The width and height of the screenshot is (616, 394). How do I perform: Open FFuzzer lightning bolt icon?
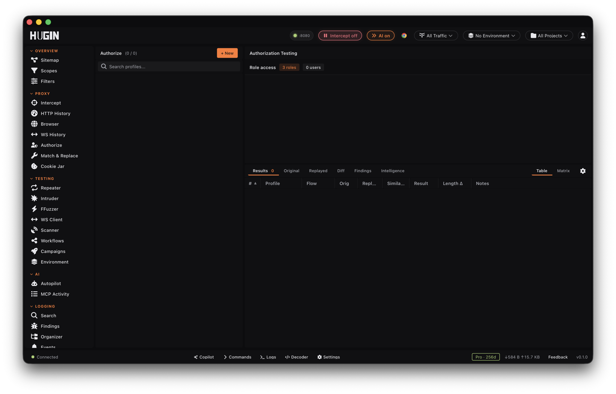34,209
